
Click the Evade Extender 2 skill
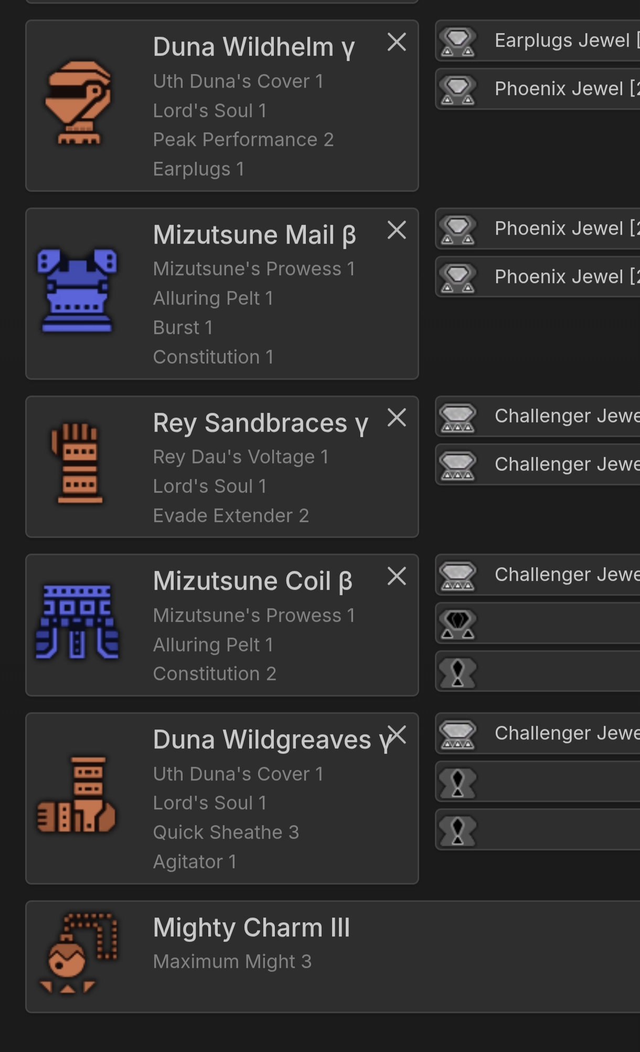coord(231,516)
